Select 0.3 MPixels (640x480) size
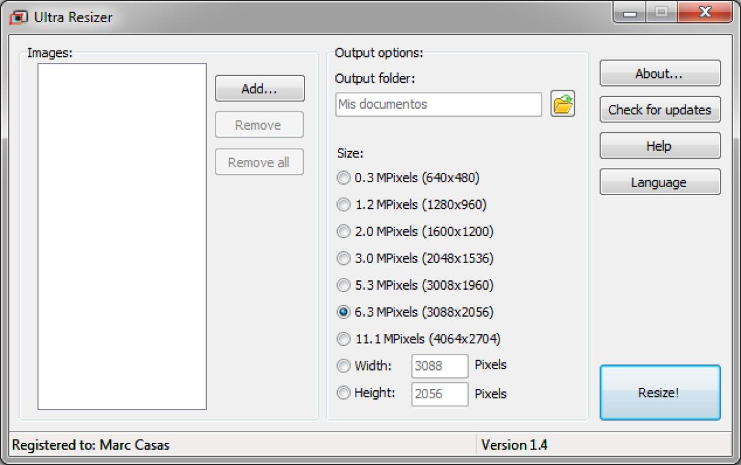The width and height of the screenshot is (741, 465). coord(343,178)
